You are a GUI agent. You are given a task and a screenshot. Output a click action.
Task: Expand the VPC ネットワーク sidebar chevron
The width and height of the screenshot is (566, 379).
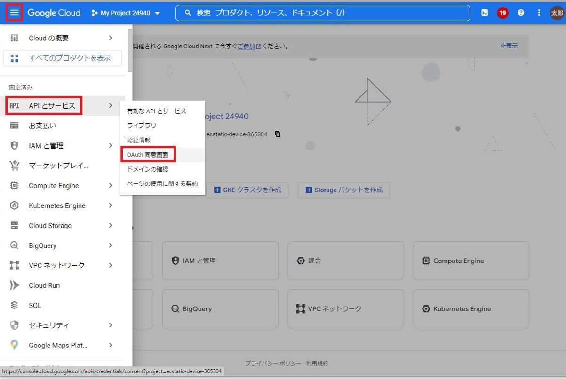pos(111,266)
